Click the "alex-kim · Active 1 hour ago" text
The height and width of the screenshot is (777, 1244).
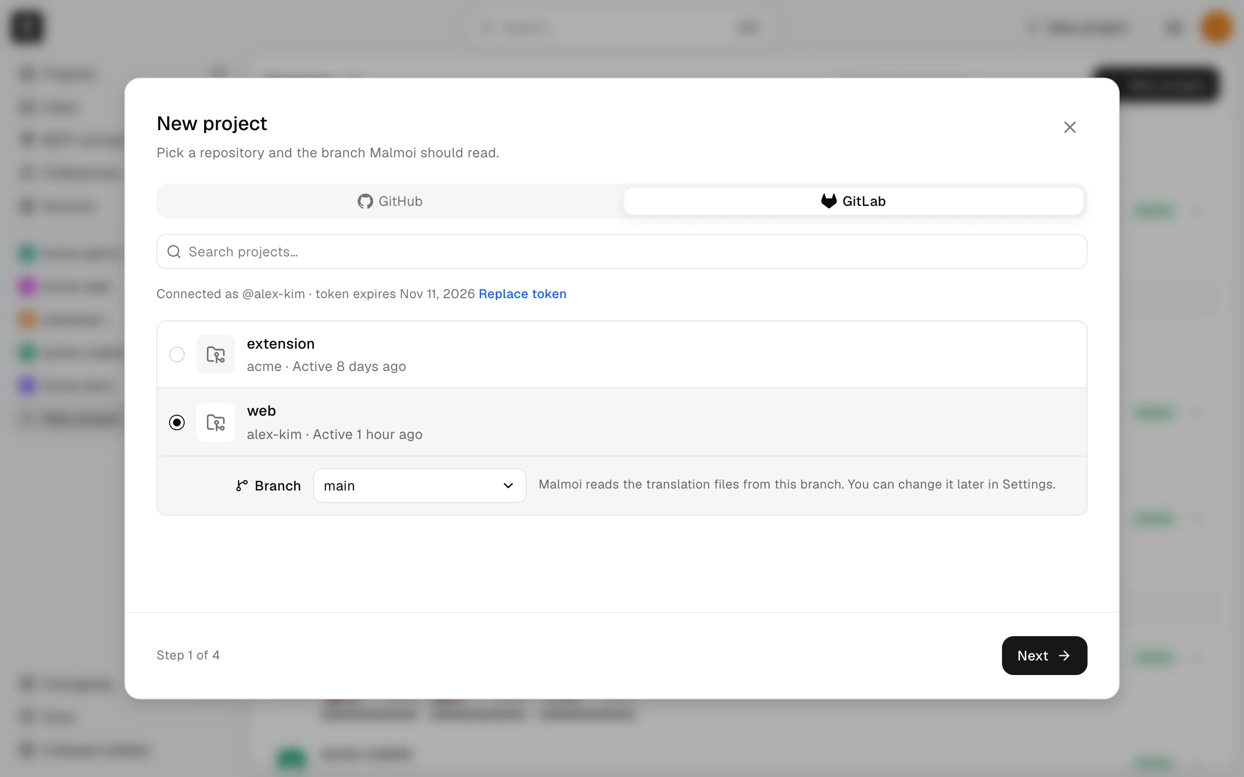coord(335,434)
